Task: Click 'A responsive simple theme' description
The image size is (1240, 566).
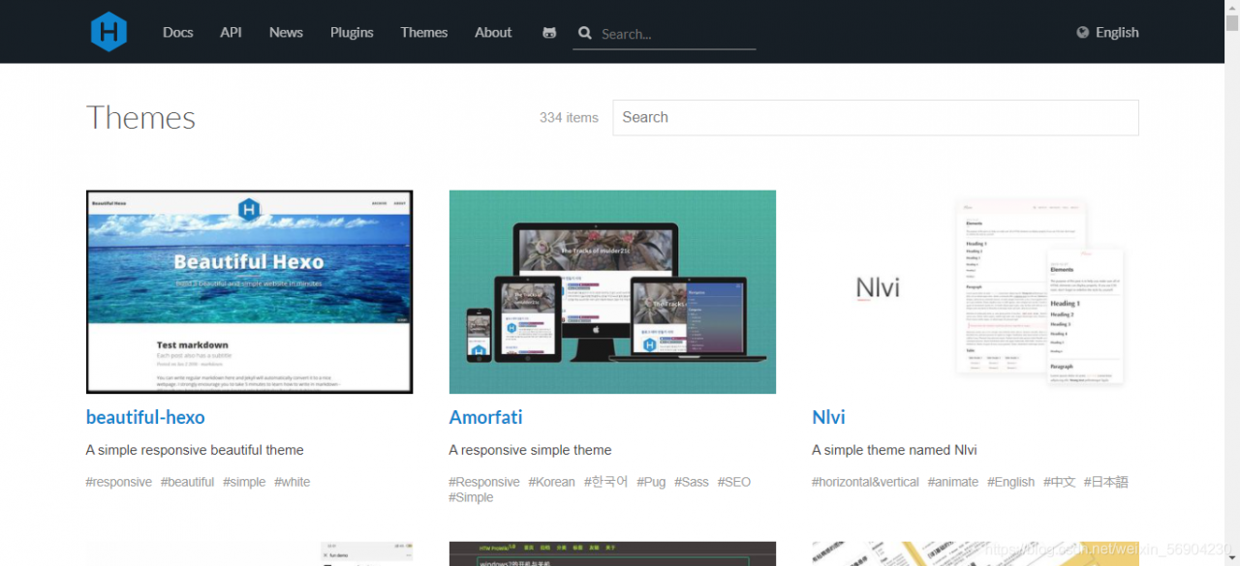Action: point(530,450)
